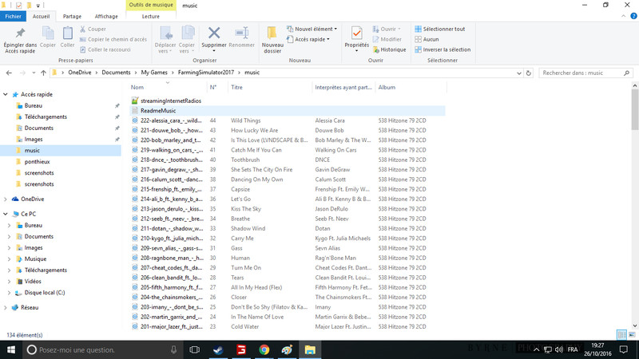The width and height of the screenshot is (639, 359).
Task: Click Inverser la sélection
Action: pos(442,49)
